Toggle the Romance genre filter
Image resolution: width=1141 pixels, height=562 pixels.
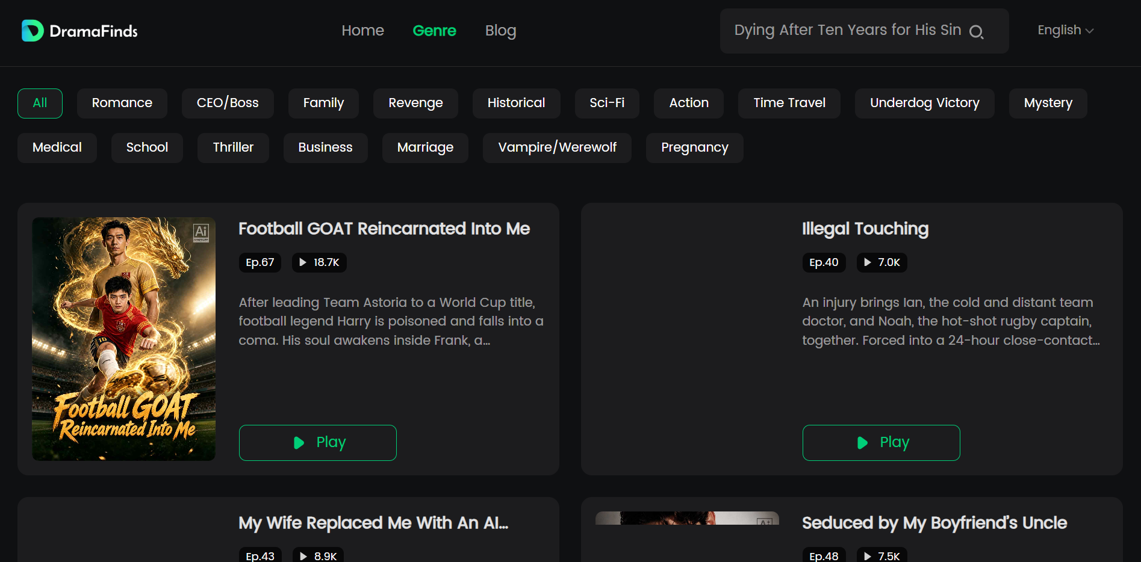pyautogui.click(x=122, y=103)
